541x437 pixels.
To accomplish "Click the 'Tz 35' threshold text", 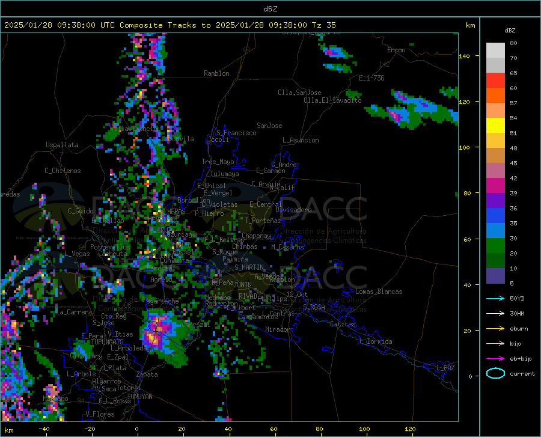I will pos(324,25).
